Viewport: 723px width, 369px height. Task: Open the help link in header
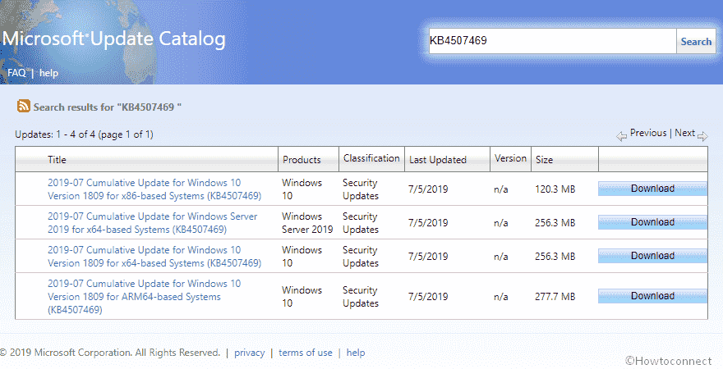(48, 73)
